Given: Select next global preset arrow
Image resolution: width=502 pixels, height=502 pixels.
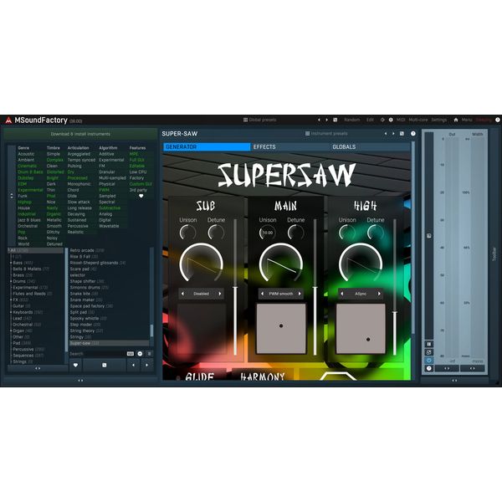Looking at the screenshot, I should (327, 120).
